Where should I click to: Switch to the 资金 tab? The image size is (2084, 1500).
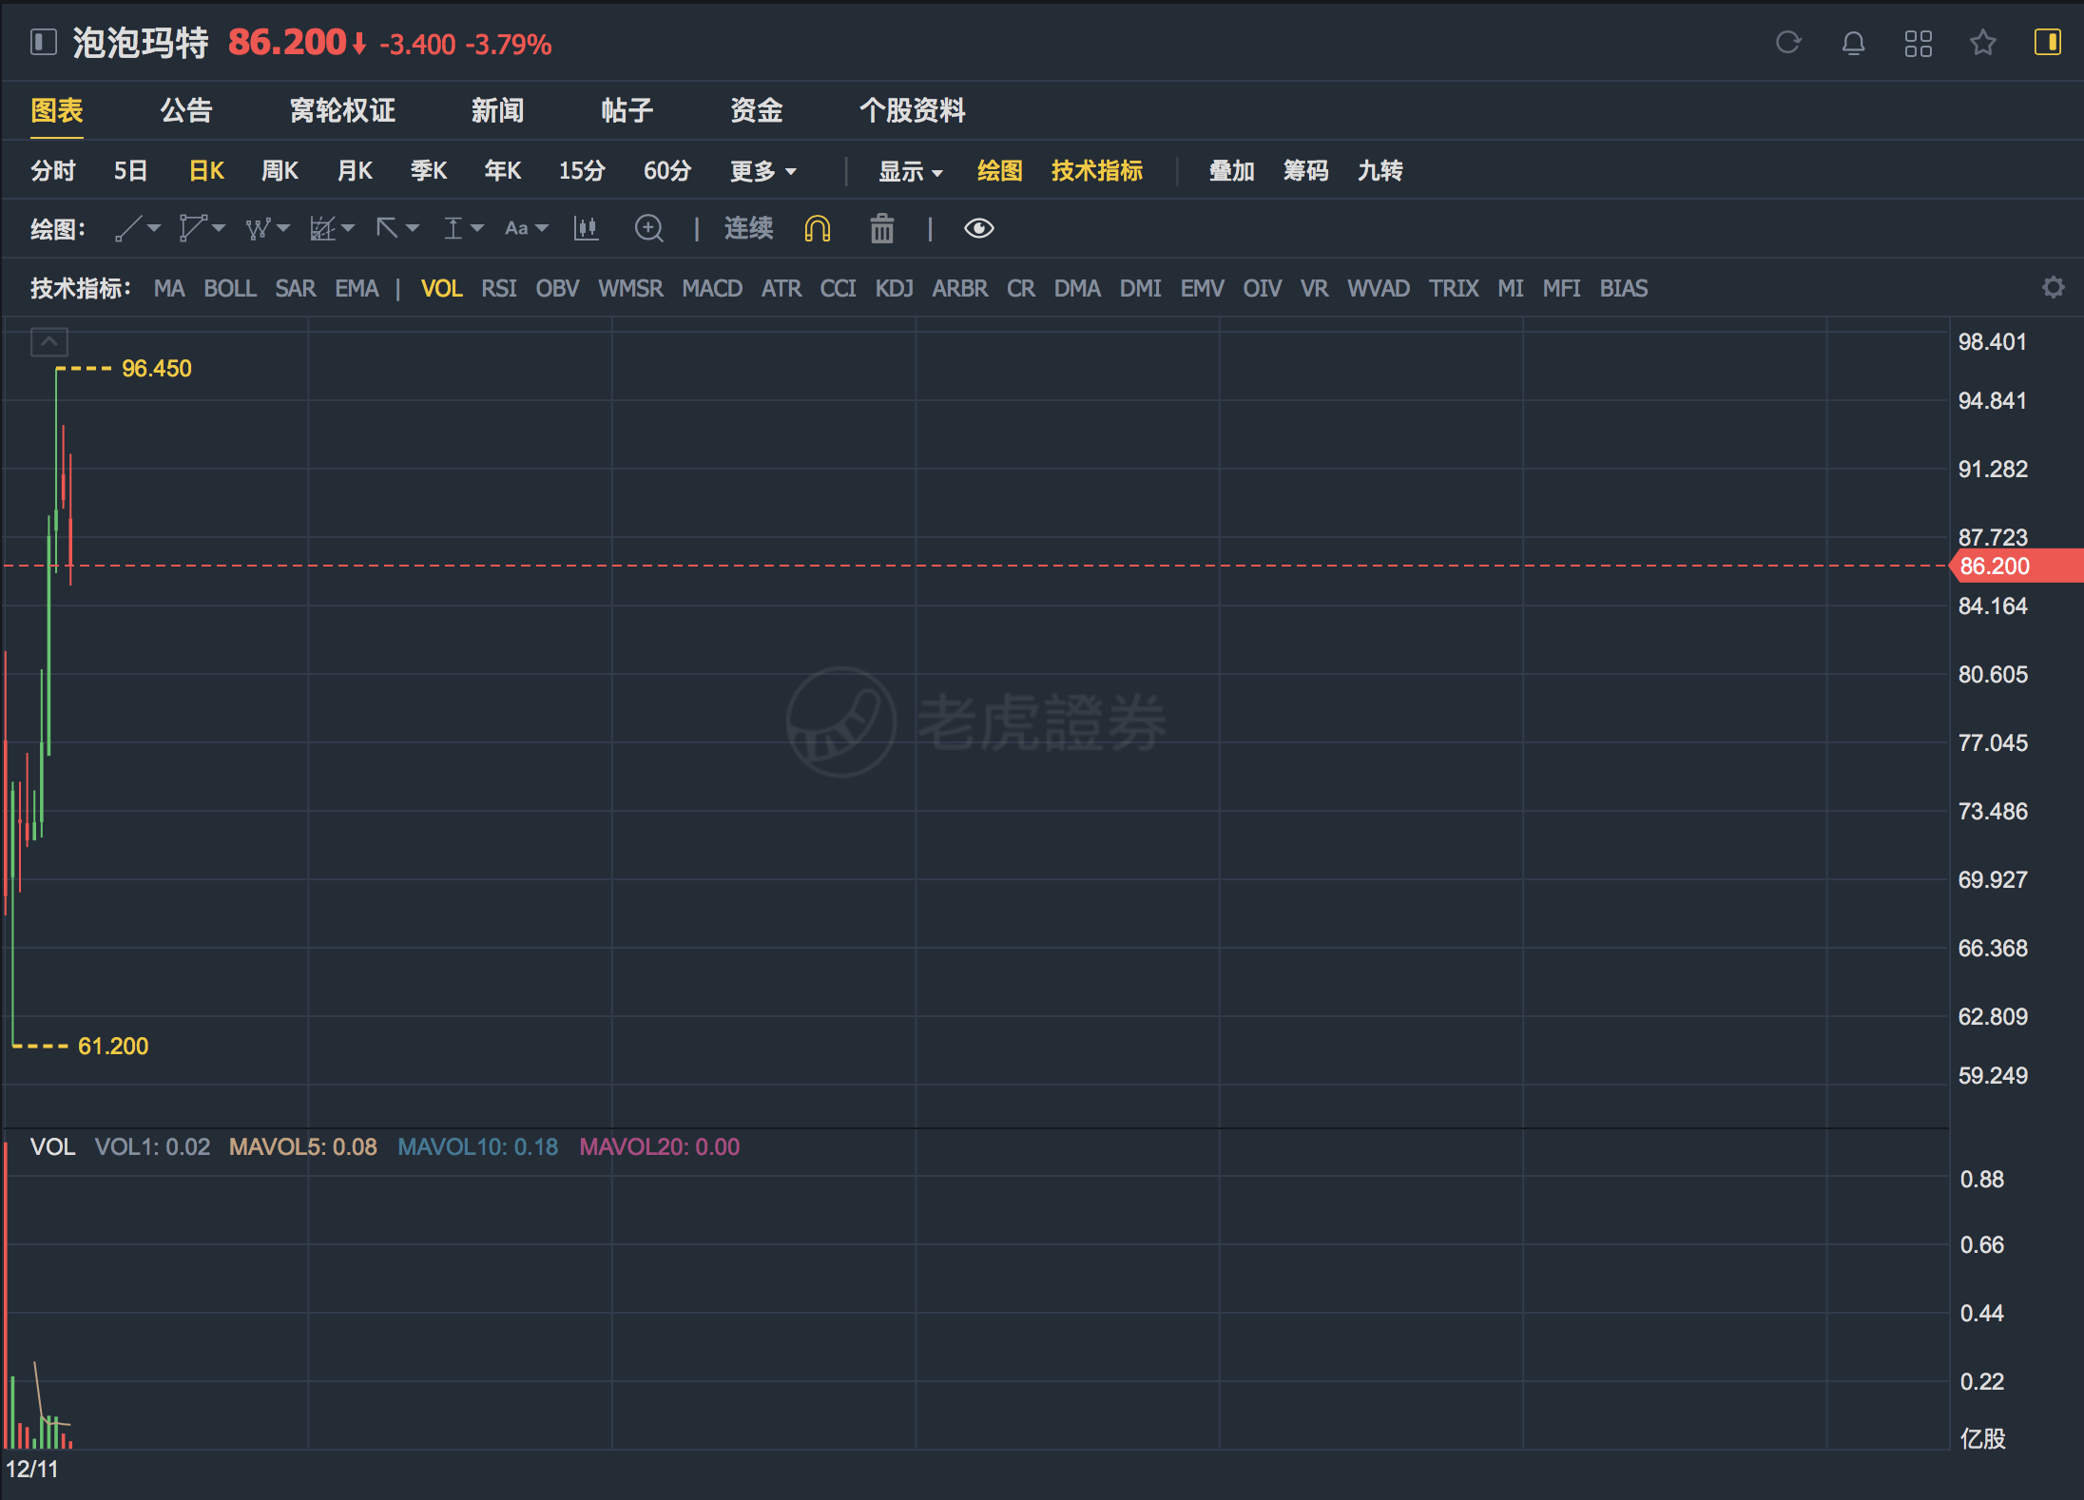coord(757,110)
